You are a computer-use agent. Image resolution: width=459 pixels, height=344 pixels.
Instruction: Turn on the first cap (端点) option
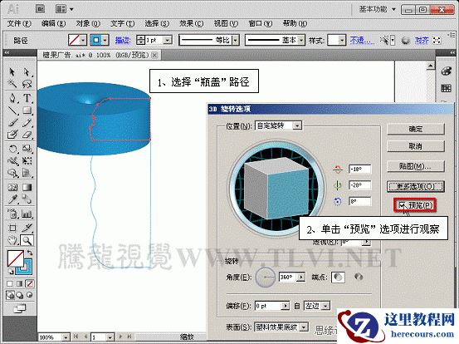click(338, 278)
